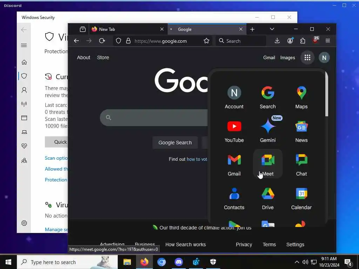Open the Google account avatar N
359x269 pixels.
point(324,57)
